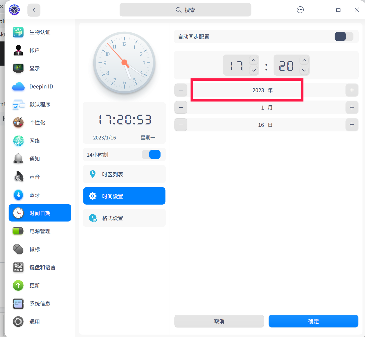Image resolution: width=365 pixels, height=337 pixels.
Task: Click the digital time 17:20:53
Action: 125,120
